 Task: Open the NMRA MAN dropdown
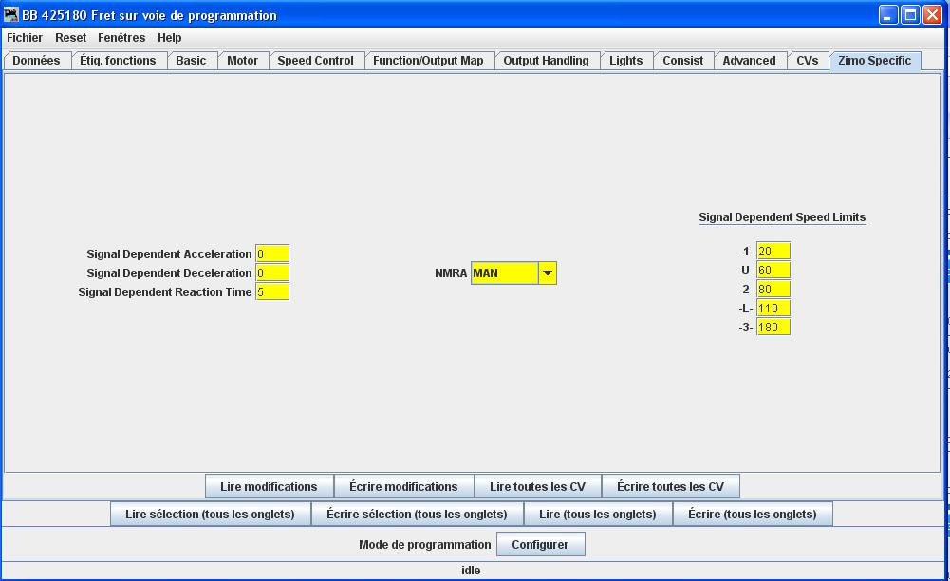coord(513,273)
